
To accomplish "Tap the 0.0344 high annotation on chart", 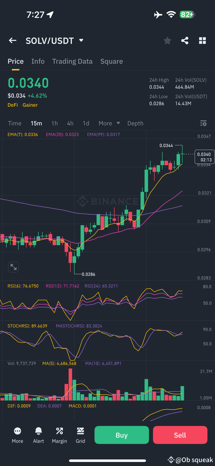I will pyautogui.click(x=166, y=145).
